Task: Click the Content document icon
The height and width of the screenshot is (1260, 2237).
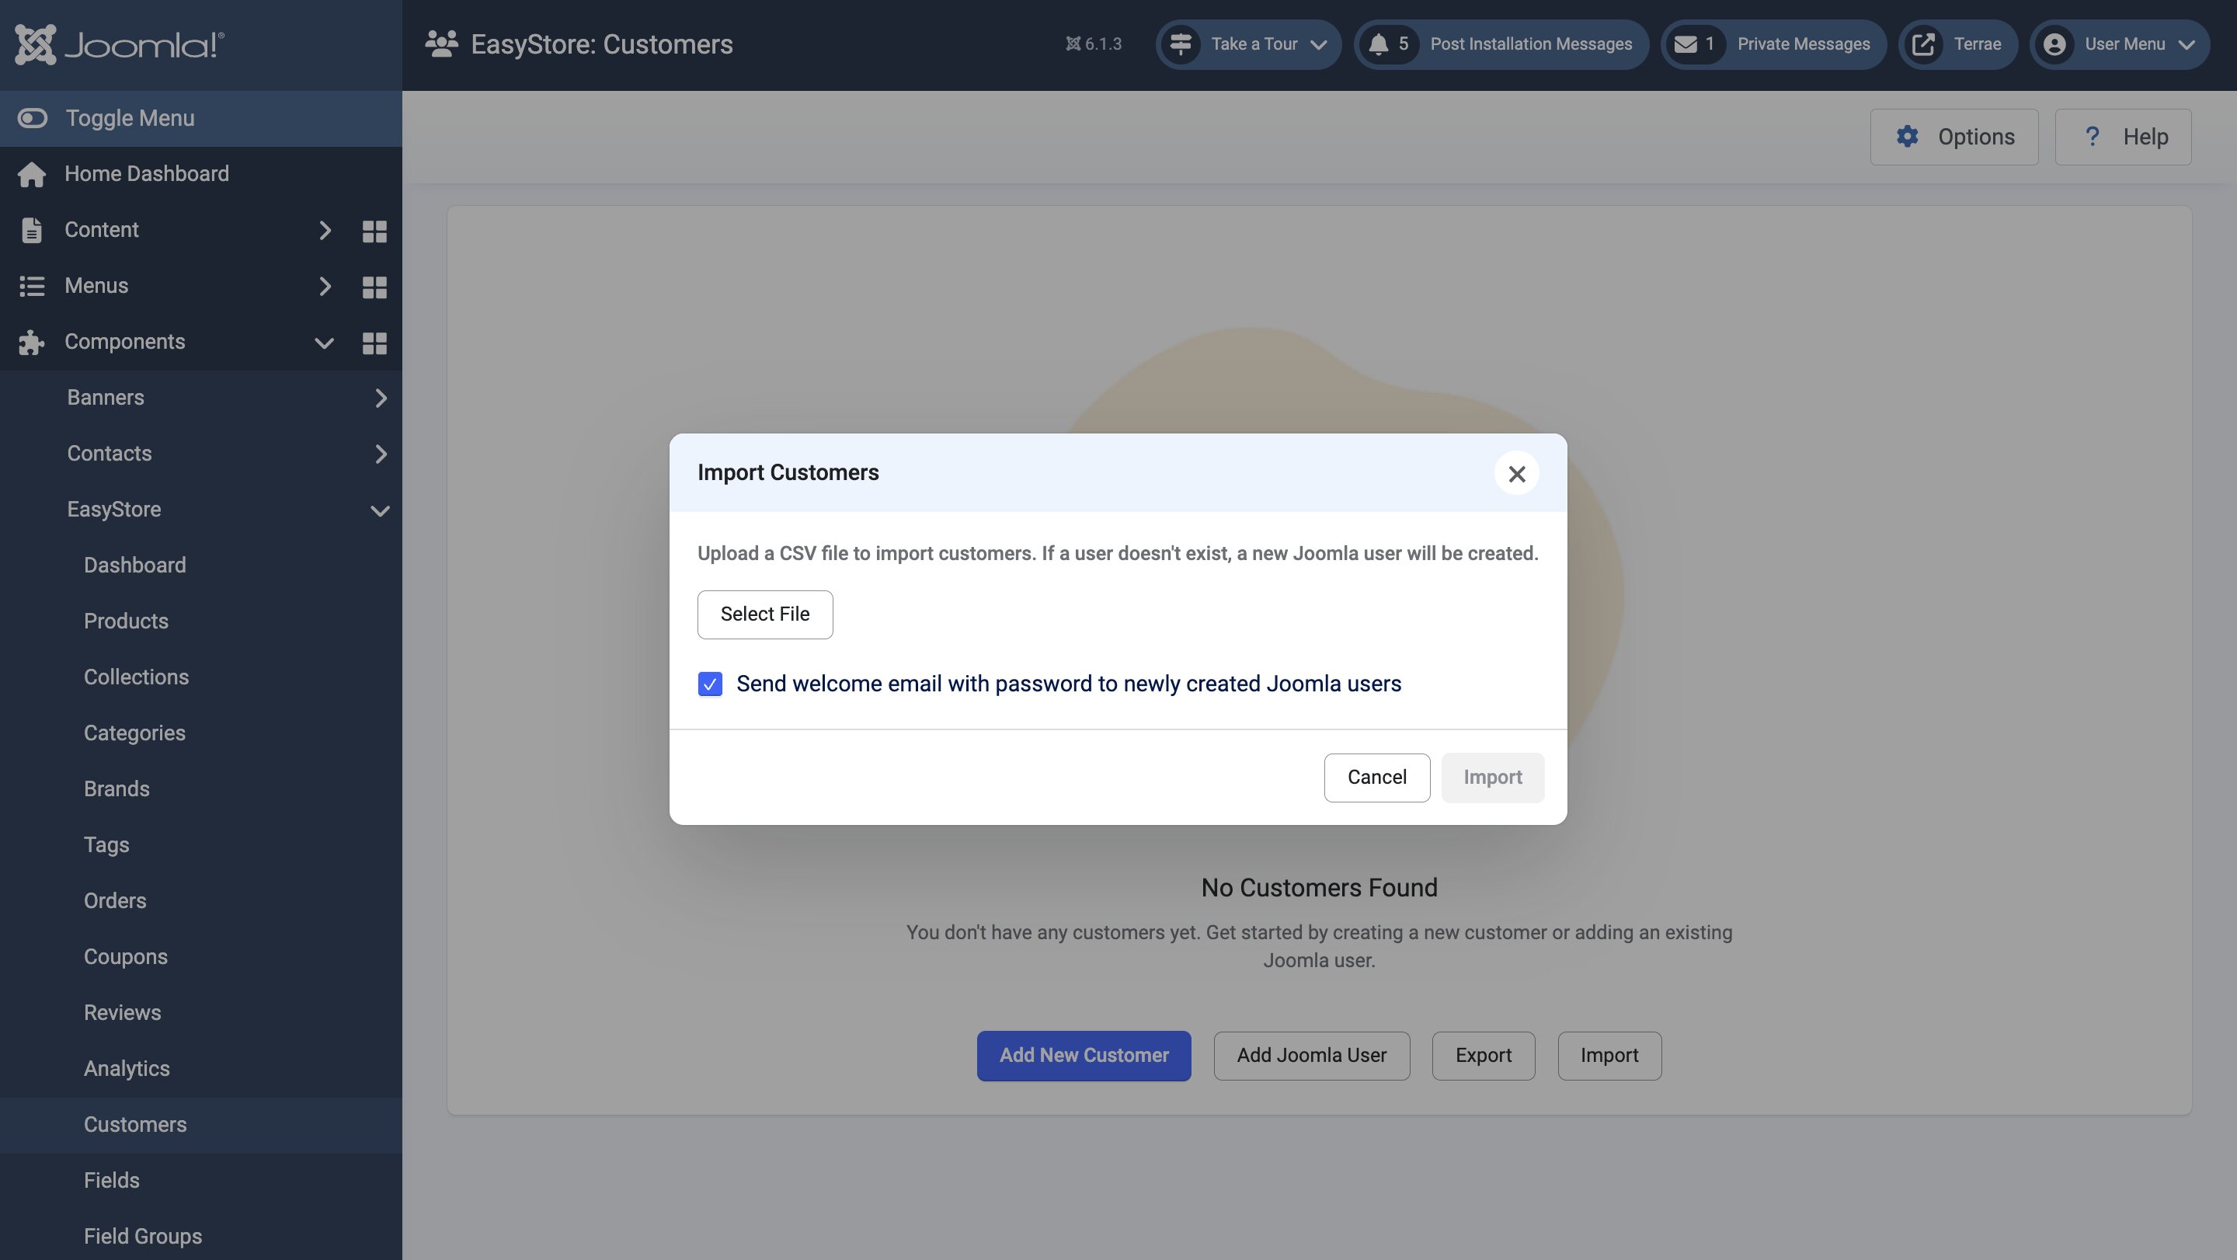Action: tap(31, 230)
